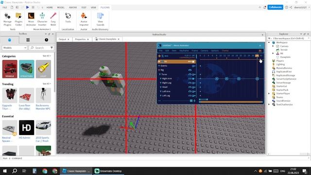Open View Sounds audio discovery
Viewport: 311px width, 175px height.
pyautogui.click(x=101, y=19)
